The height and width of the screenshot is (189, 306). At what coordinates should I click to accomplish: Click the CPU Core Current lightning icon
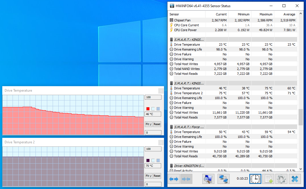171,25
